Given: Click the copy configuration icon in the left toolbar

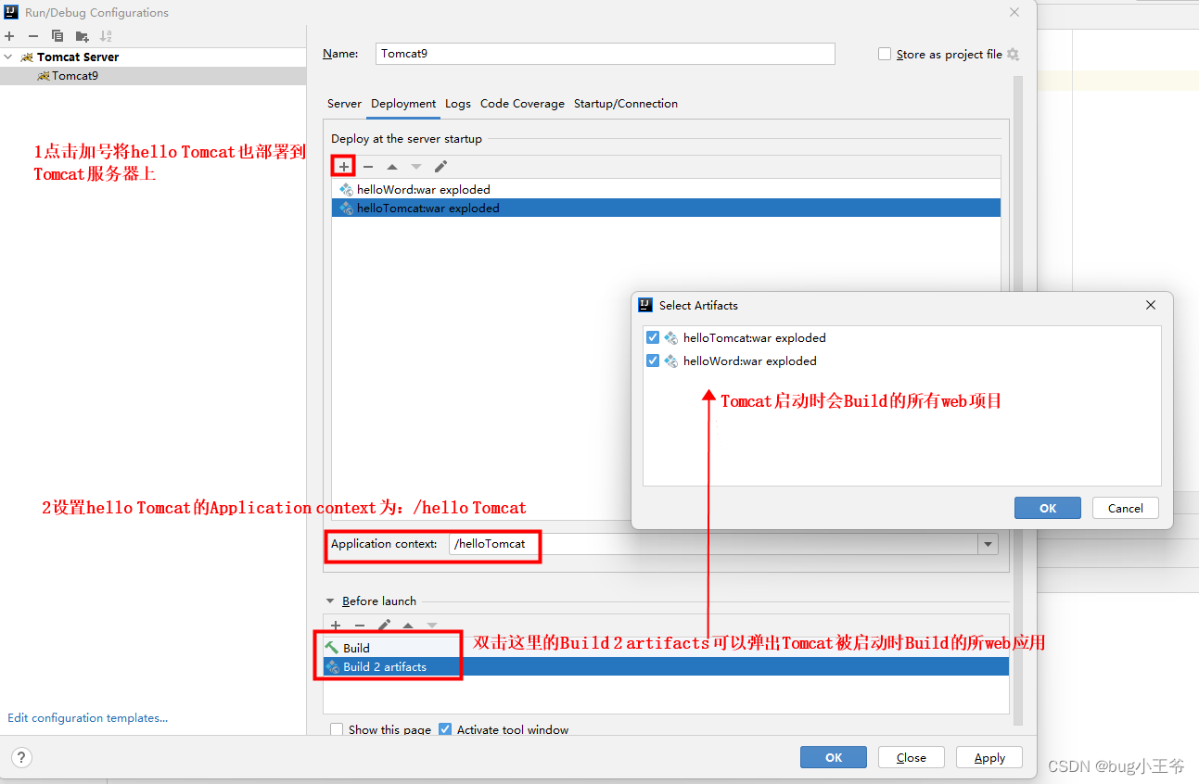Looking at the screenshot, I should point(57,35).
